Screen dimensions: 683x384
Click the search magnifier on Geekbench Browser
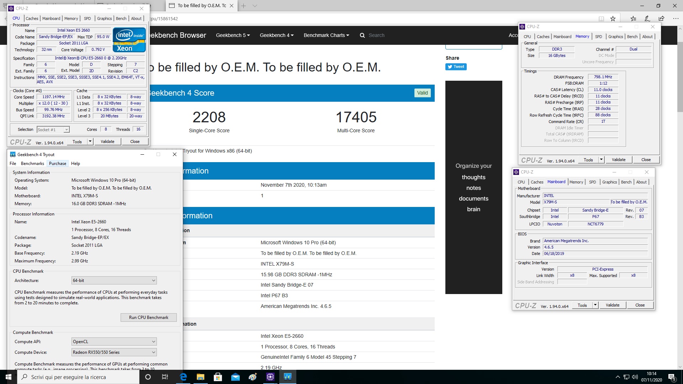(x=362, y=35)
